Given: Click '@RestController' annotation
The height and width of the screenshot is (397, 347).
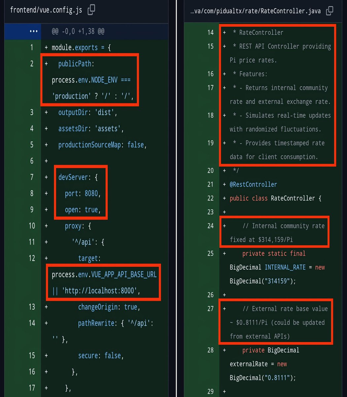Looking at the screenshot, I should (x=253, y=184).
